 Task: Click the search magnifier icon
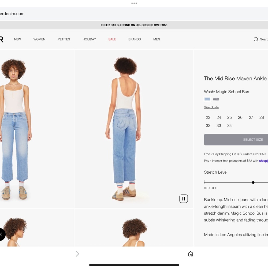click(x=256, y=39)
